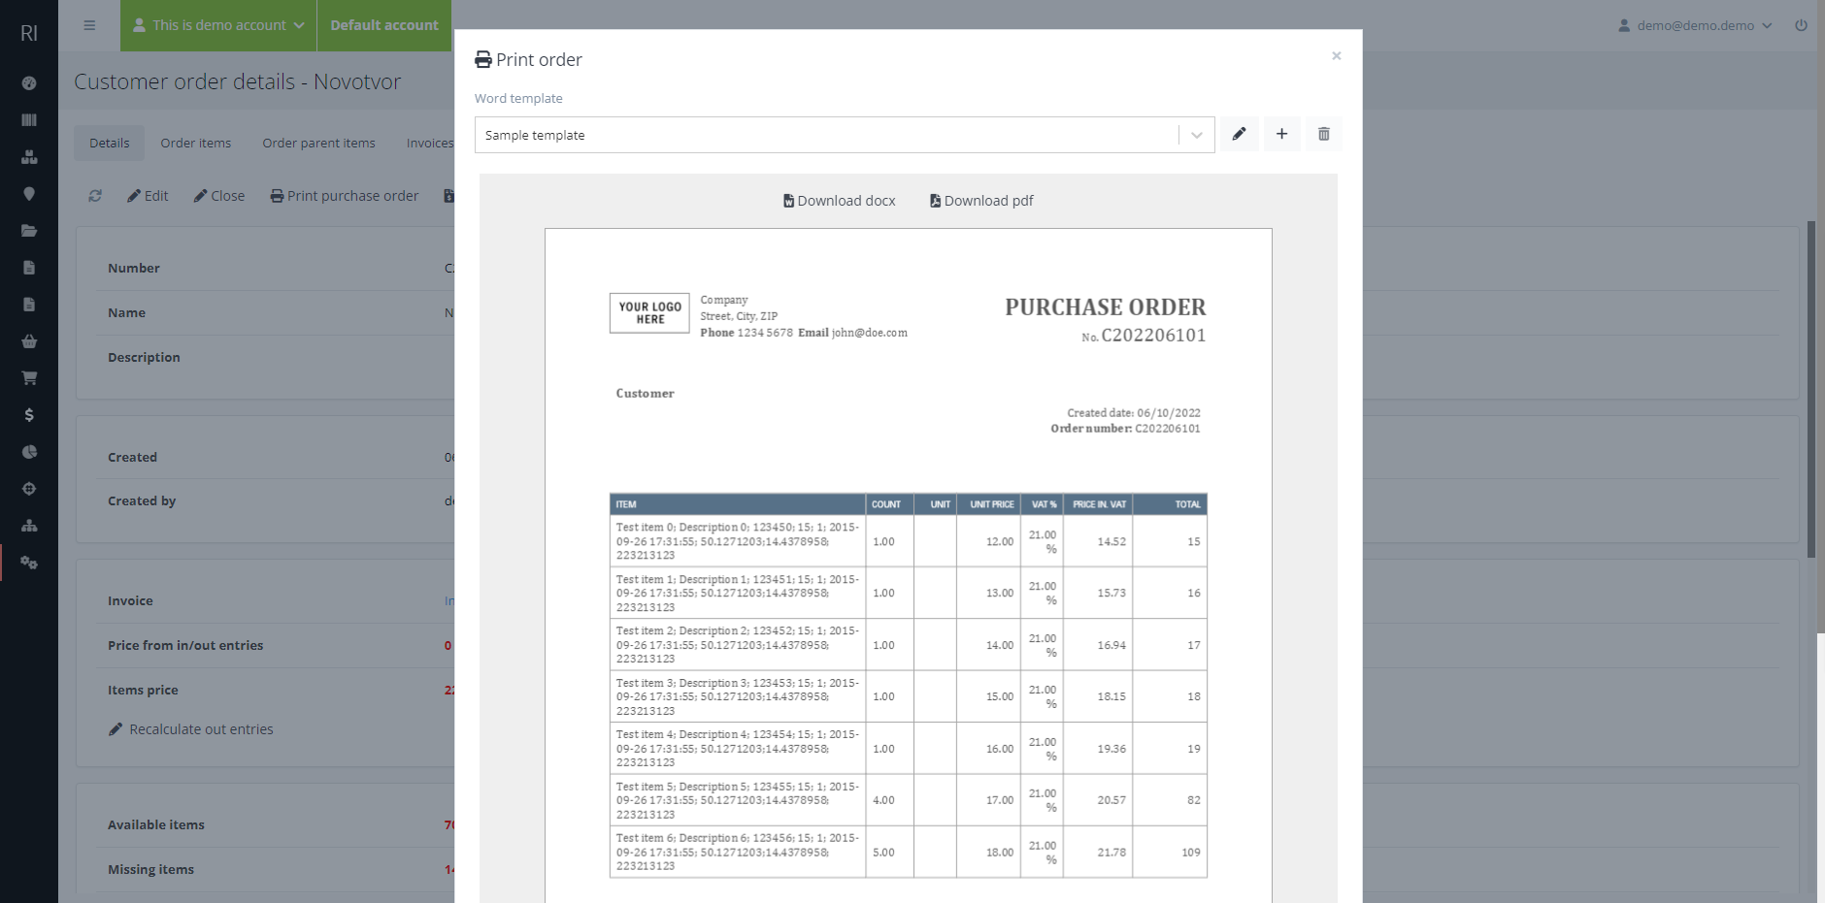Screen dimensions: 1825x903
Task: Toggle the hamburger menu in top bar
Action: pos(89,25)
